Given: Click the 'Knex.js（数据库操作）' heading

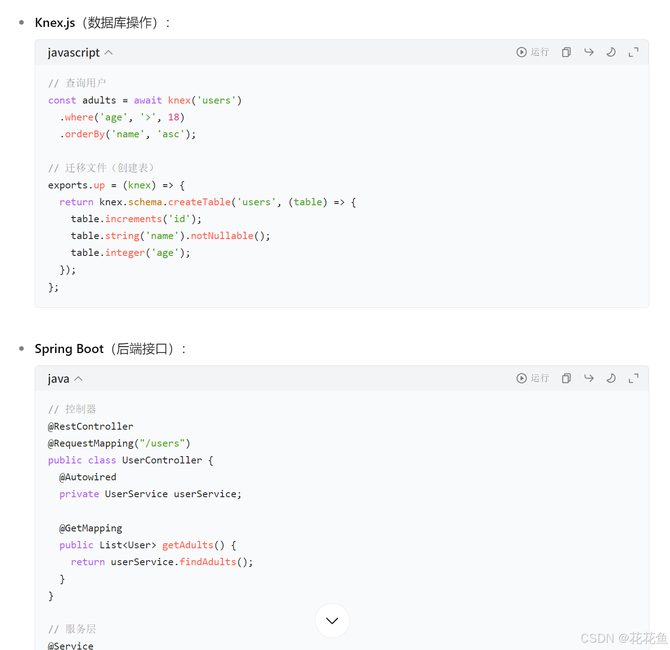Looking at the screenshot, I should coord(103,22).
